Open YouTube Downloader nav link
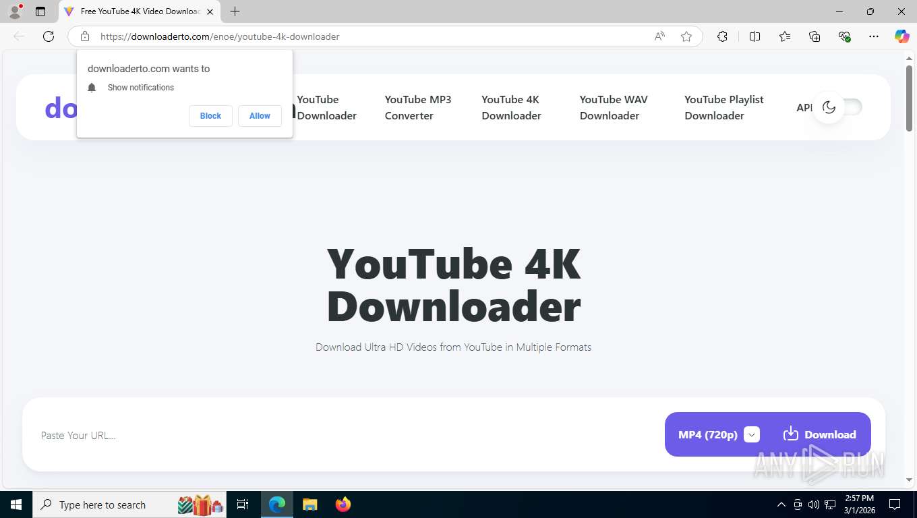Screen dimensions: 917x518 pyautogui.click(x=327, y=107)
